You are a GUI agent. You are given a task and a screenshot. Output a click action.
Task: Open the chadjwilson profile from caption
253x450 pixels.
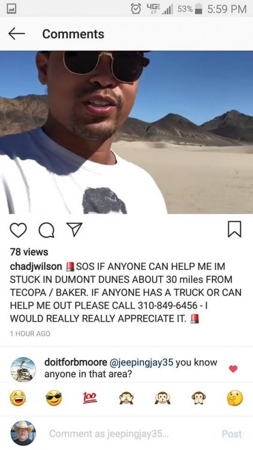(36, 266)
